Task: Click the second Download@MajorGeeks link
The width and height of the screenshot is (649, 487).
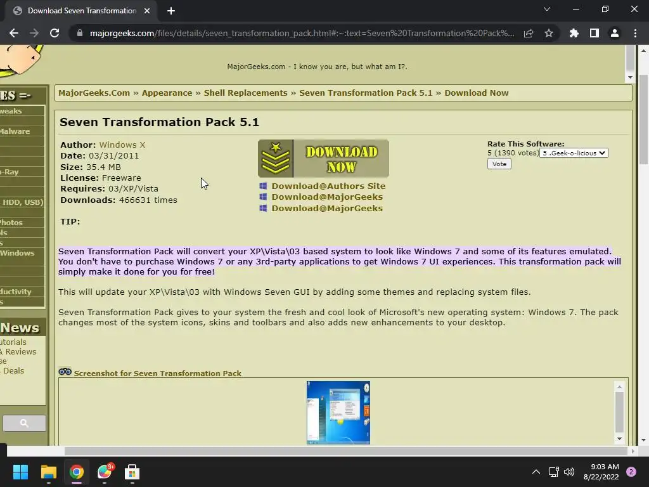Action: pyautogui.click(x=327, y=208)
